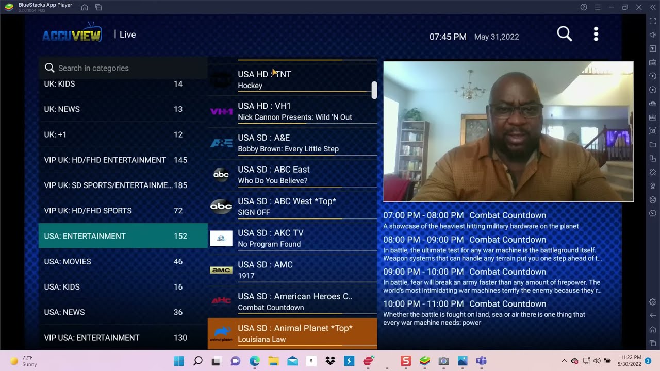This screenshot has height=371, width=660.
Task: Open USA SD : AMC channel
Action: pyautogui.click(x=292, y=270)
